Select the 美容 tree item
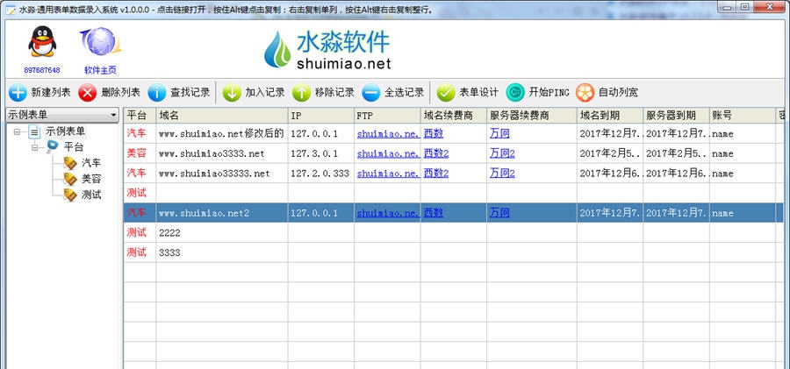790x369 pixels. coord(91,179)
